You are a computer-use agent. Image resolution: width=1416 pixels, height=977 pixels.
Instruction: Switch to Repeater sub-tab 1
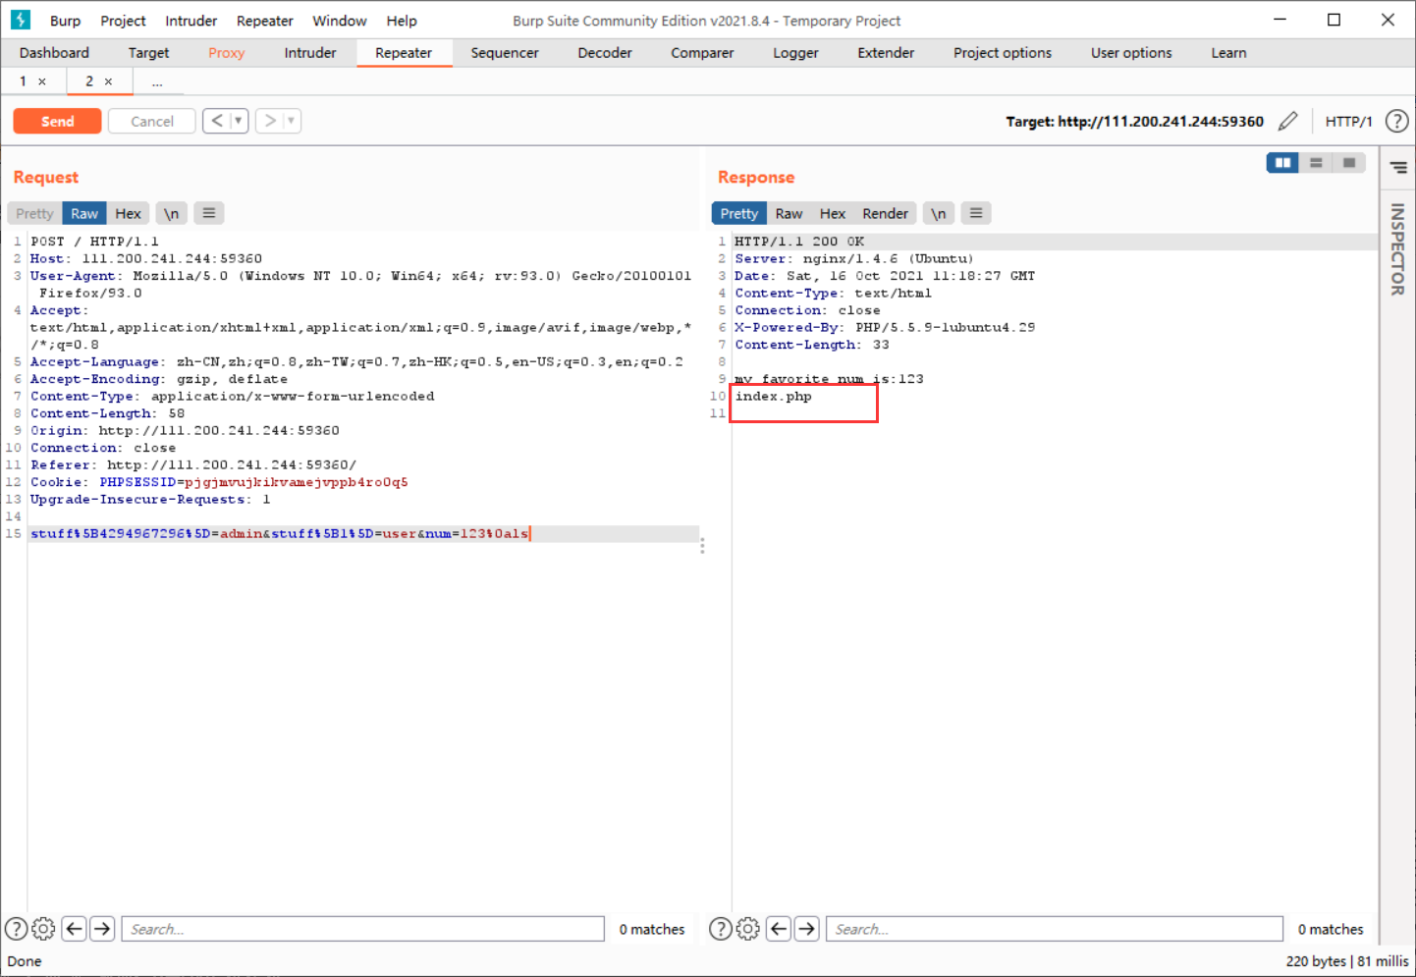coord(23,81)
